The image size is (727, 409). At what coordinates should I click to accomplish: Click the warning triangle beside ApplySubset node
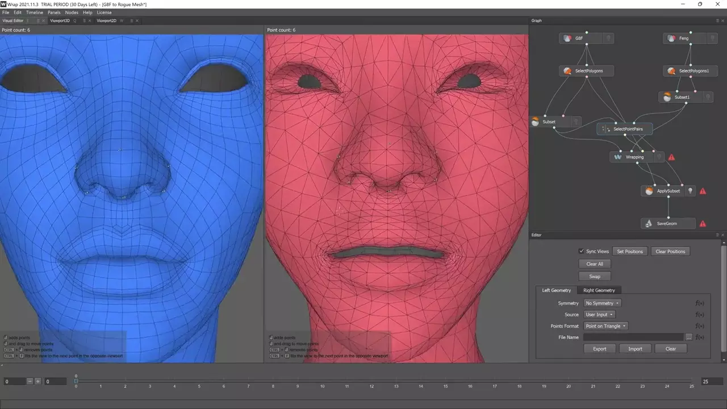703,191
